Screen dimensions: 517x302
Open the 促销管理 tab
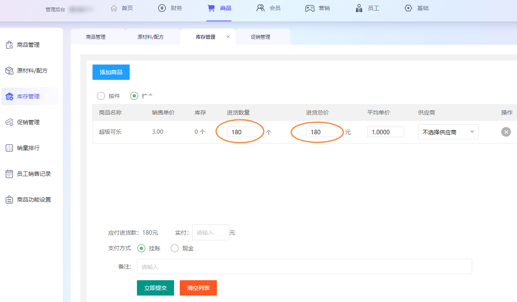(x=261, y=37)
